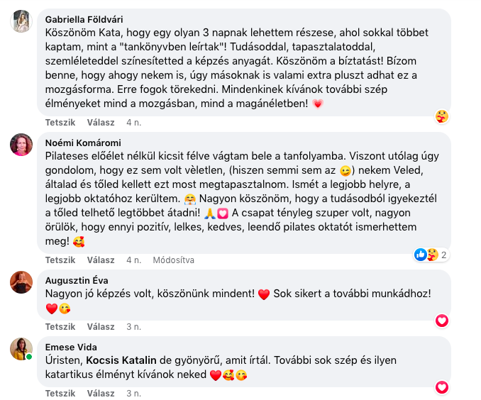Toggle Tetszik on Noémi Komáromi's comment
Image resolution: width=481 pixels, height=400 pixels.
tap(60, 260)
